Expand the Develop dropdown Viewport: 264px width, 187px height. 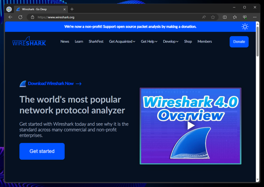171,41
